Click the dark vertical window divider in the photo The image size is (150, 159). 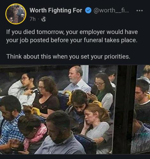(125, 109)
